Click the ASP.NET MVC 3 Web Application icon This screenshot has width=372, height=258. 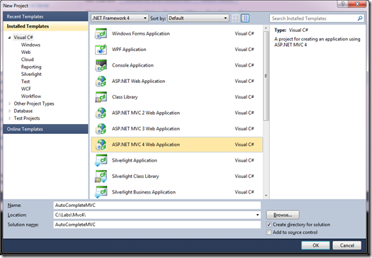click(x=101, y=128)
